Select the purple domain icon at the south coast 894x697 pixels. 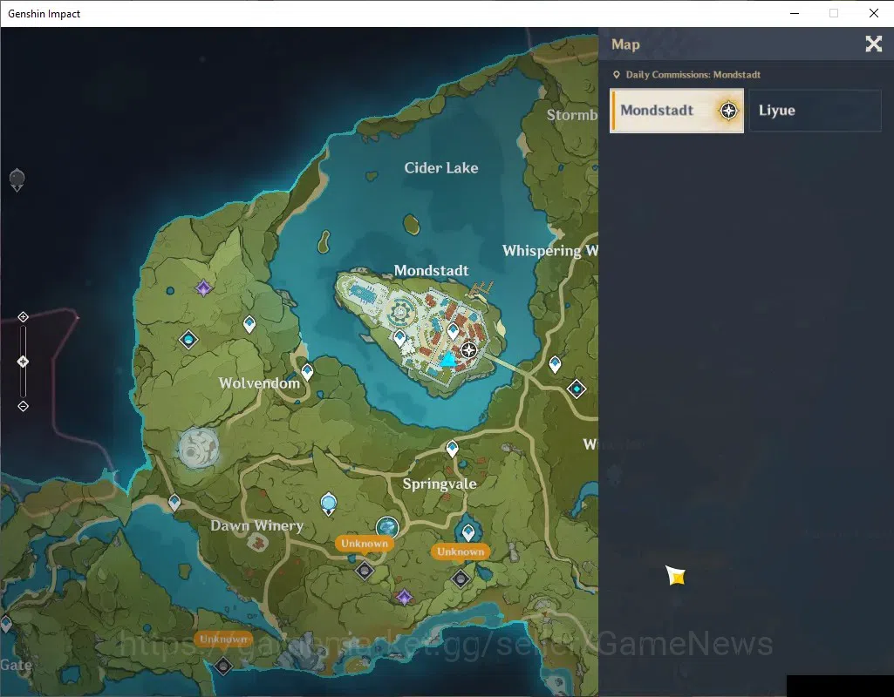click(x=404, y=598)
